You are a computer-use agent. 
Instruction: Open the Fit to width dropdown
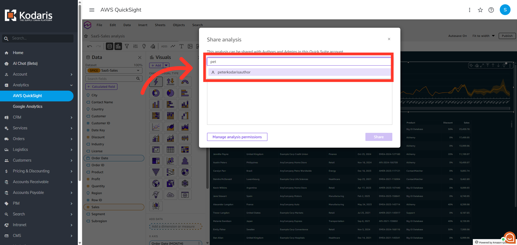[x=484, y=36]
